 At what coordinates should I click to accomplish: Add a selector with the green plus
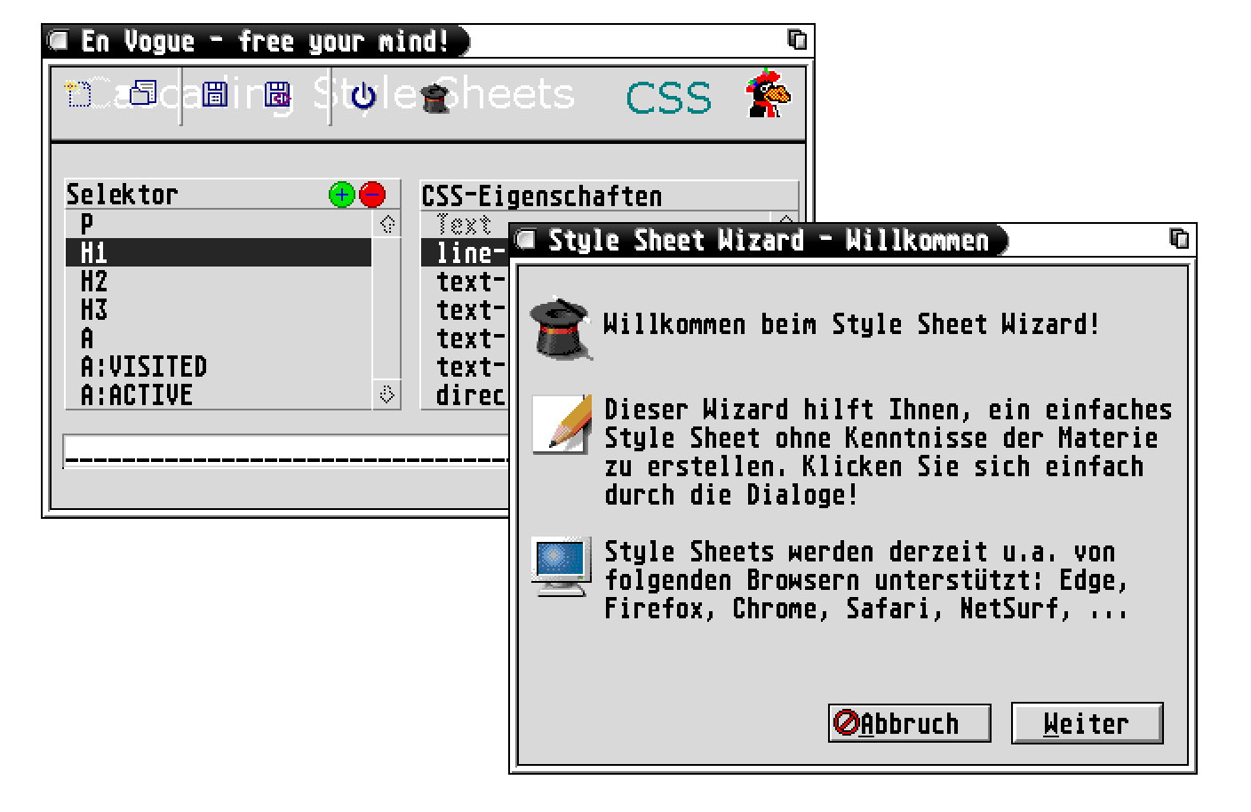click(x=342, y=195)
